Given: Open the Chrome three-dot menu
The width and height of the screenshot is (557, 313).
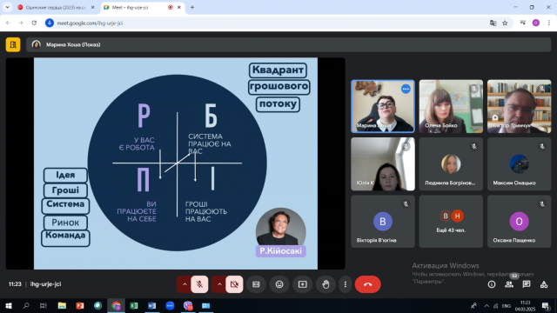Looking at the screenshot, I should pos(549,23).
